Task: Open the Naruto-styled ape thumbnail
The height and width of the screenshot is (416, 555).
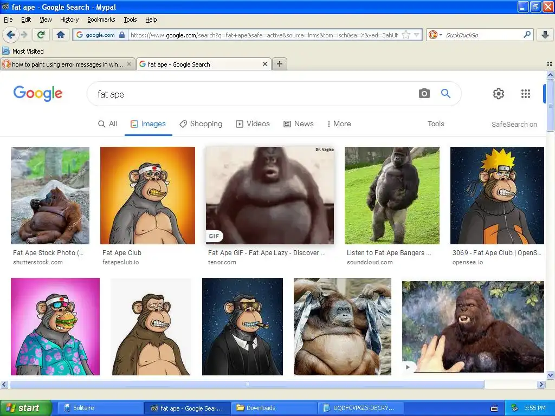Action: tap(497, 195)
